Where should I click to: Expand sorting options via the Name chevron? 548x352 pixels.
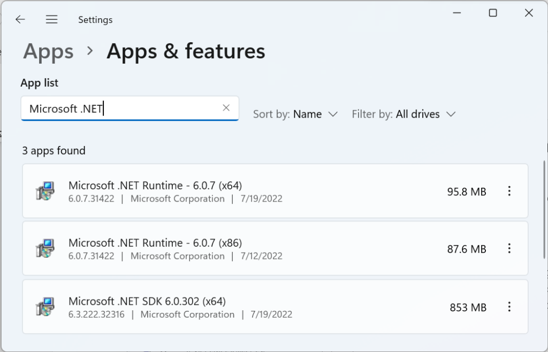333,114
